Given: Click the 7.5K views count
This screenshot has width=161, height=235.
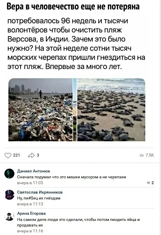Looking at the screenshot, I should click(150, 155).
